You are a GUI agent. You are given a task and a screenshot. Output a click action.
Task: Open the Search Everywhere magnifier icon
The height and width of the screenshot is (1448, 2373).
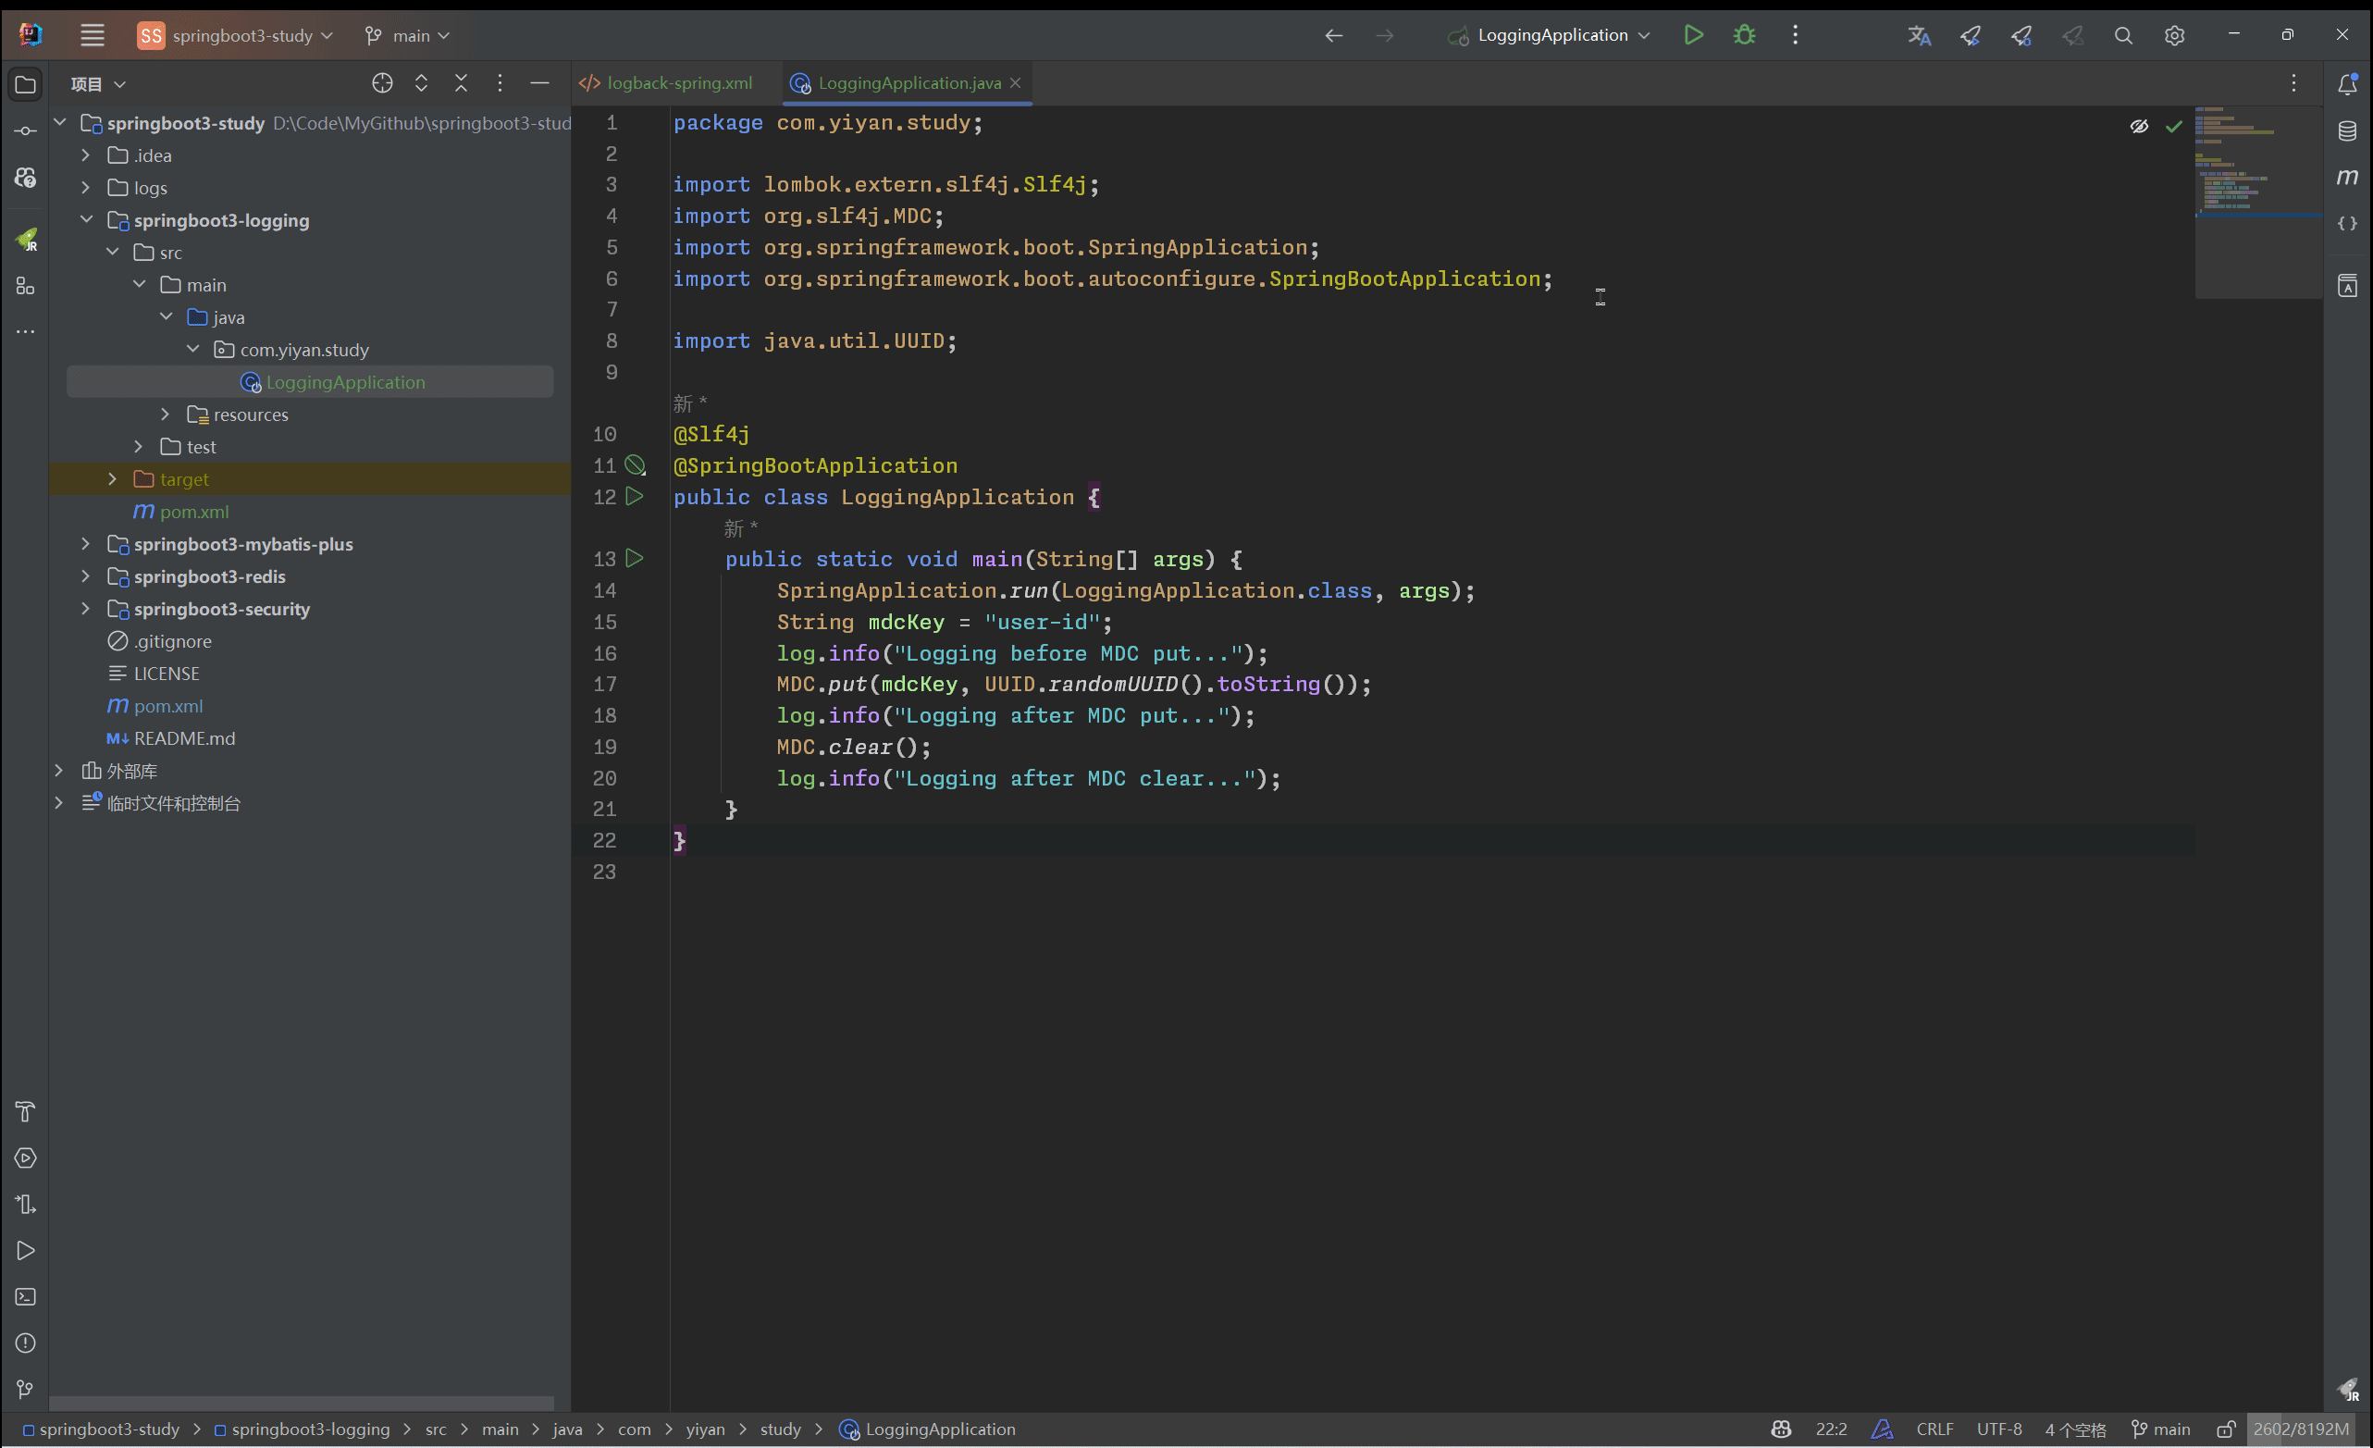2122,36
